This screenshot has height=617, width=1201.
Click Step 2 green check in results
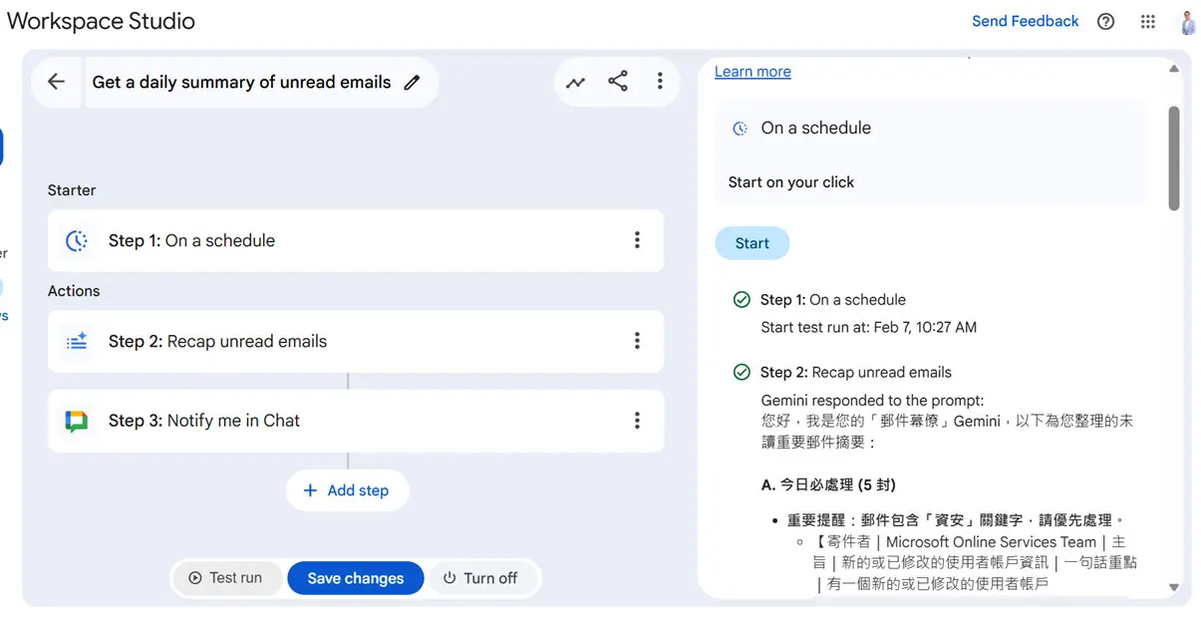click(x=742, y=372)
